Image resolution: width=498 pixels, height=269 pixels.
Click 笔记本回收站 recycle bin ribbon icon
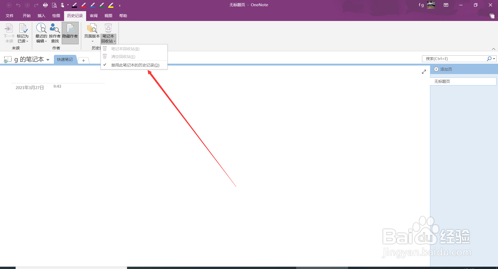108,28
